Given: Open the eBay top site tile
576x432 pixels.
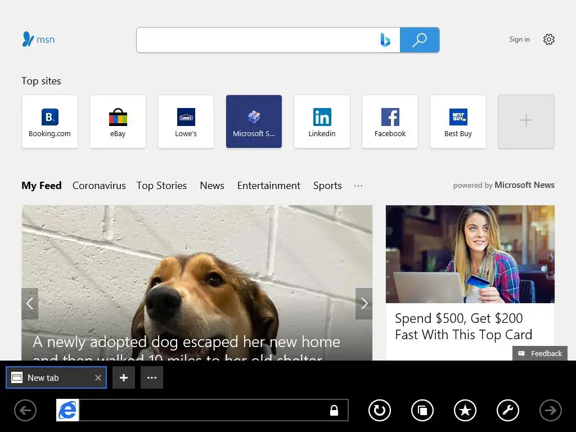Looking at the screenshot, I should [x=118, y=121].
